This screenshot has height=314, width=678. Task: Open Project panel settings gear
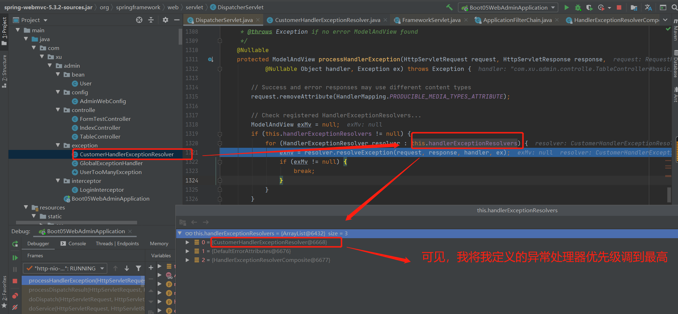click(x=165, y=20)
